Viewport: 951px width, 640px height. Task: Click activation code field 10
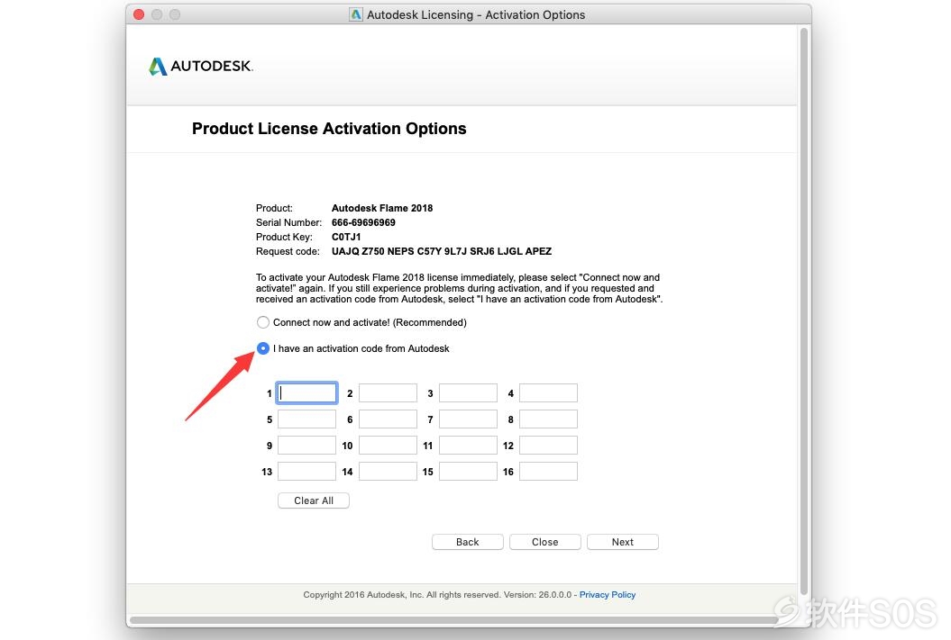pos(388,445)
